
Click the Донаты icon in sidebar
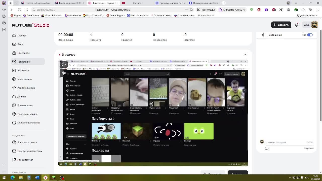pos(14,97)
